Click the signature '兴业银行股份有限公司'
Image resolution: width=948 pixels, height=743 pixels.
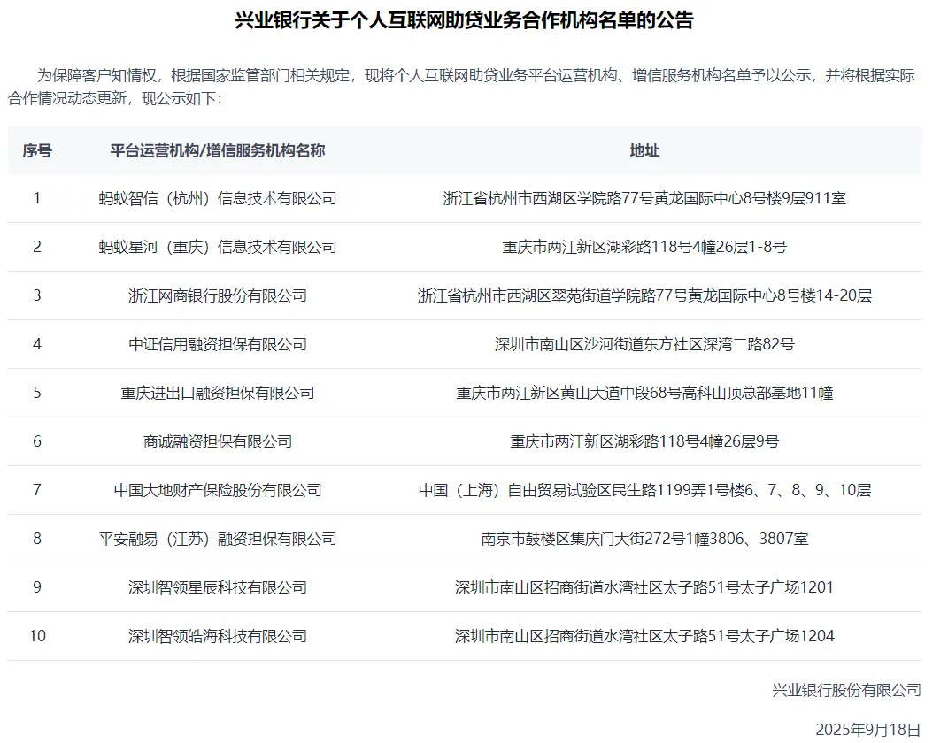(846, 691)
